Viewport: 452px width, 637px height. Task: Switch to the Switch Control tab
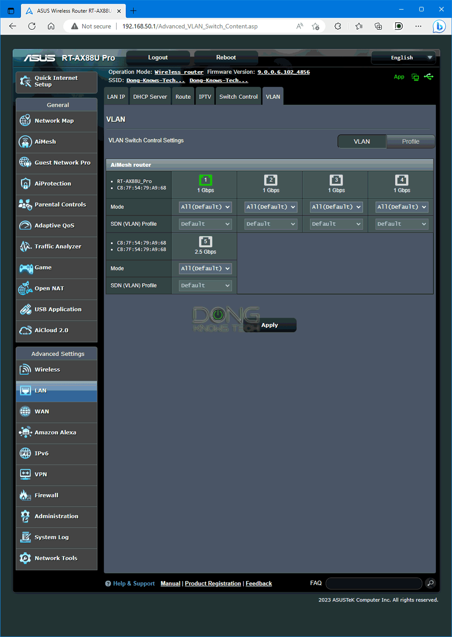click(x=238, y=97)
